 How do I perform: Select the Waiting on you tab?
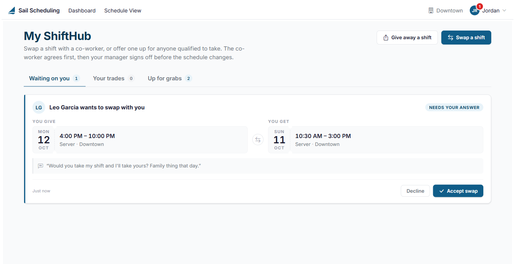(x=55, y=78)
